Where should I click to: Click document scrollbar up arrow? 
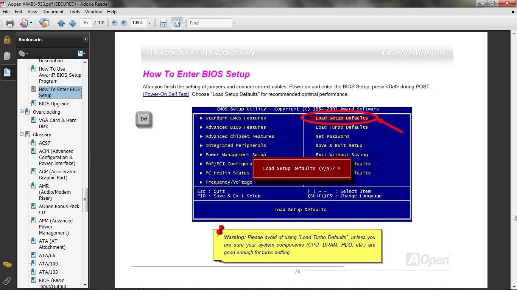514,34
